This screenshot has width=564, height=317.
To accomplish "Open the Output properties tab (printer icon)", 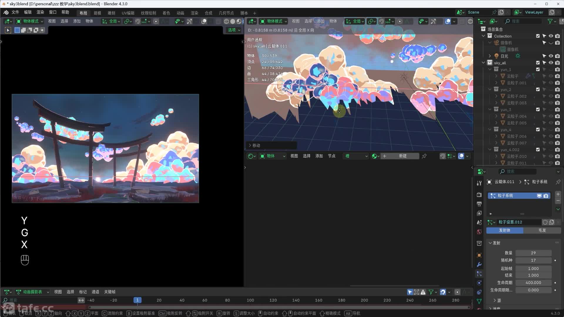I will 479,204.
